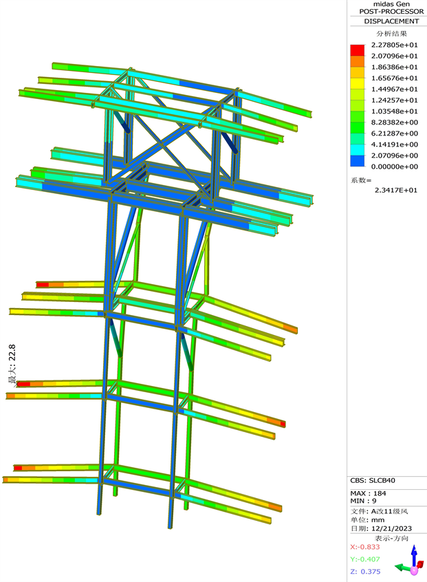This screenshot has width=427, height=582.
Task: Click the XYZ axis triad icon
Action: tap(410, 565)
